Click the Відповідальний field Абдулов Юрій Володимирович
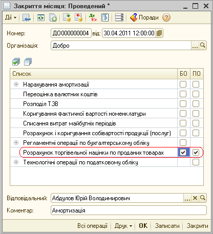213x234 pixels. (117, 198)
